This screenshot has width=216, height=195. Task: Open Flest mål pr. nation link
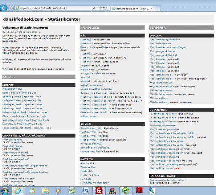coord(162,168)
